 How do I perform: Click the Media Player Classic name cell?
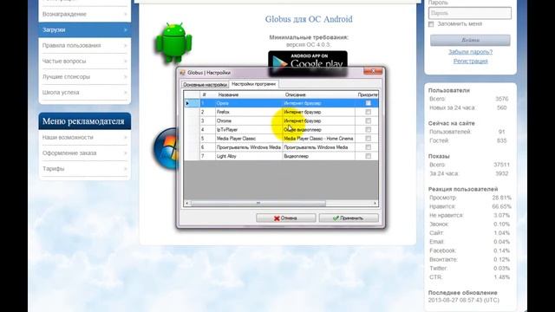249,139
